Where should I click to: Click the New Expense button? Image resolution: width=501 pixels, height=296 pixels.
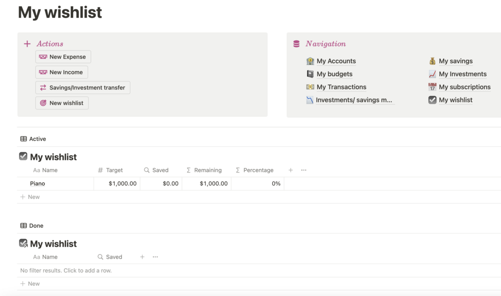click(63, 57)
